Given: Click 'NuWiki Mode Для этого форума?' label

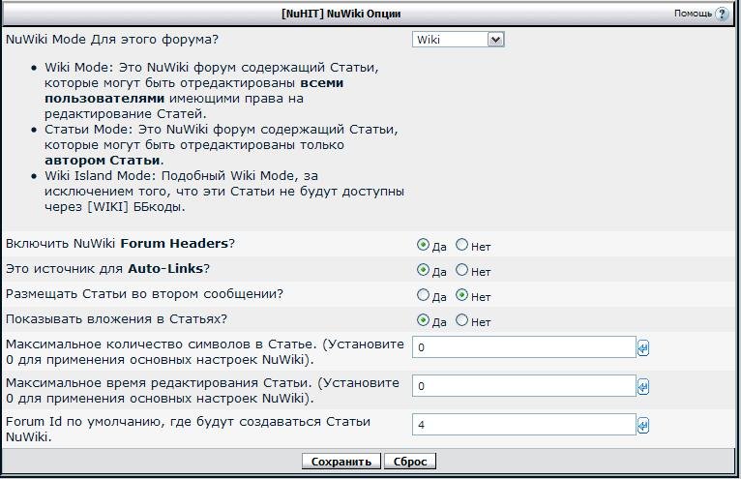Looking at the screenshot, I should [x=112, y=40].
